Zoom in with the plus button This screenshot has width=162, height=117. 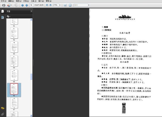pyautogui.click(x=50, y=5)
